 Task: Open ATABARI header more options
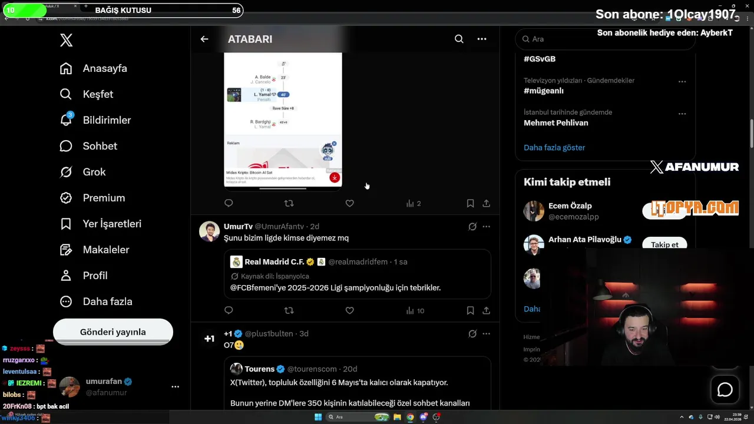coord(482,39)
